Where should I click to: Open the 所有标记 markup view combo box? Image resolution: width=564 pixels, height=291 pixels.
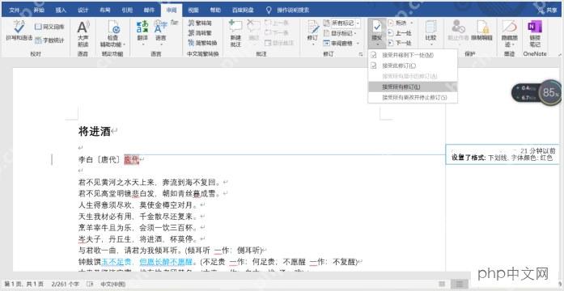click(x=341, y=23)
